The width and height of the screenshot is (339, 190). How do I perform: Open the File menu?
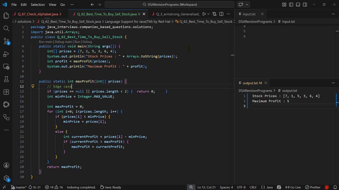pos(14,5)
